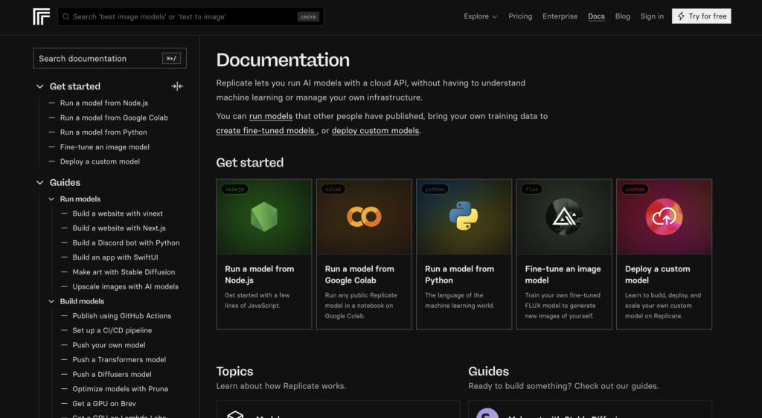Click the colab tag badge
Image resolution: width=762 pixels, height=418 pixels.
333,190
